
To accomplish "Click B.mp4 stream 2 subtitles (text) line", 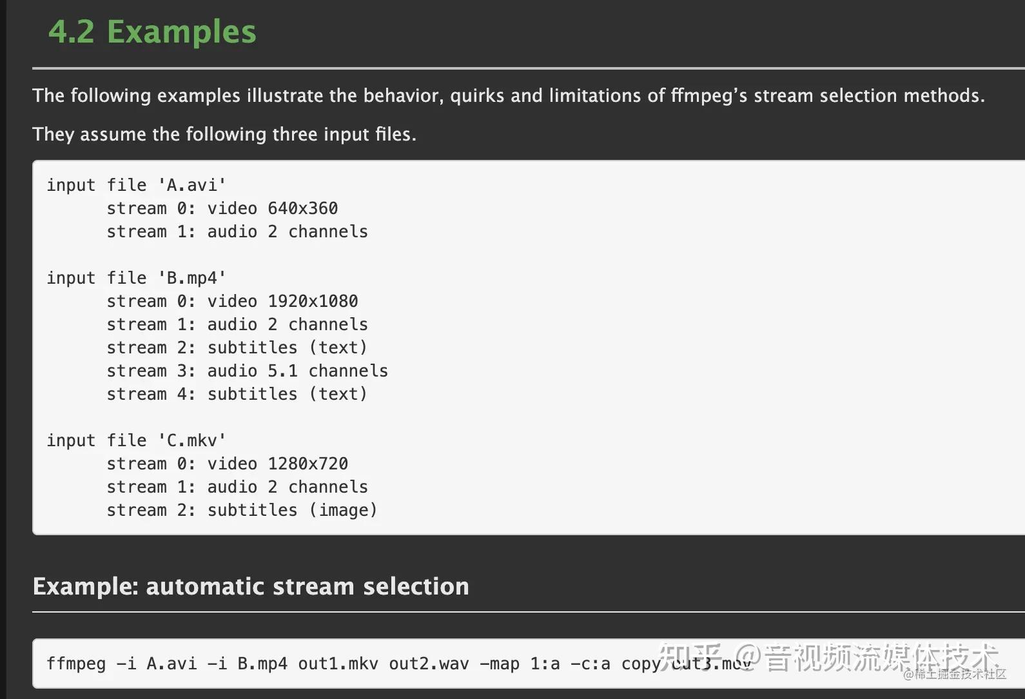I will click(x=237, y=348).
